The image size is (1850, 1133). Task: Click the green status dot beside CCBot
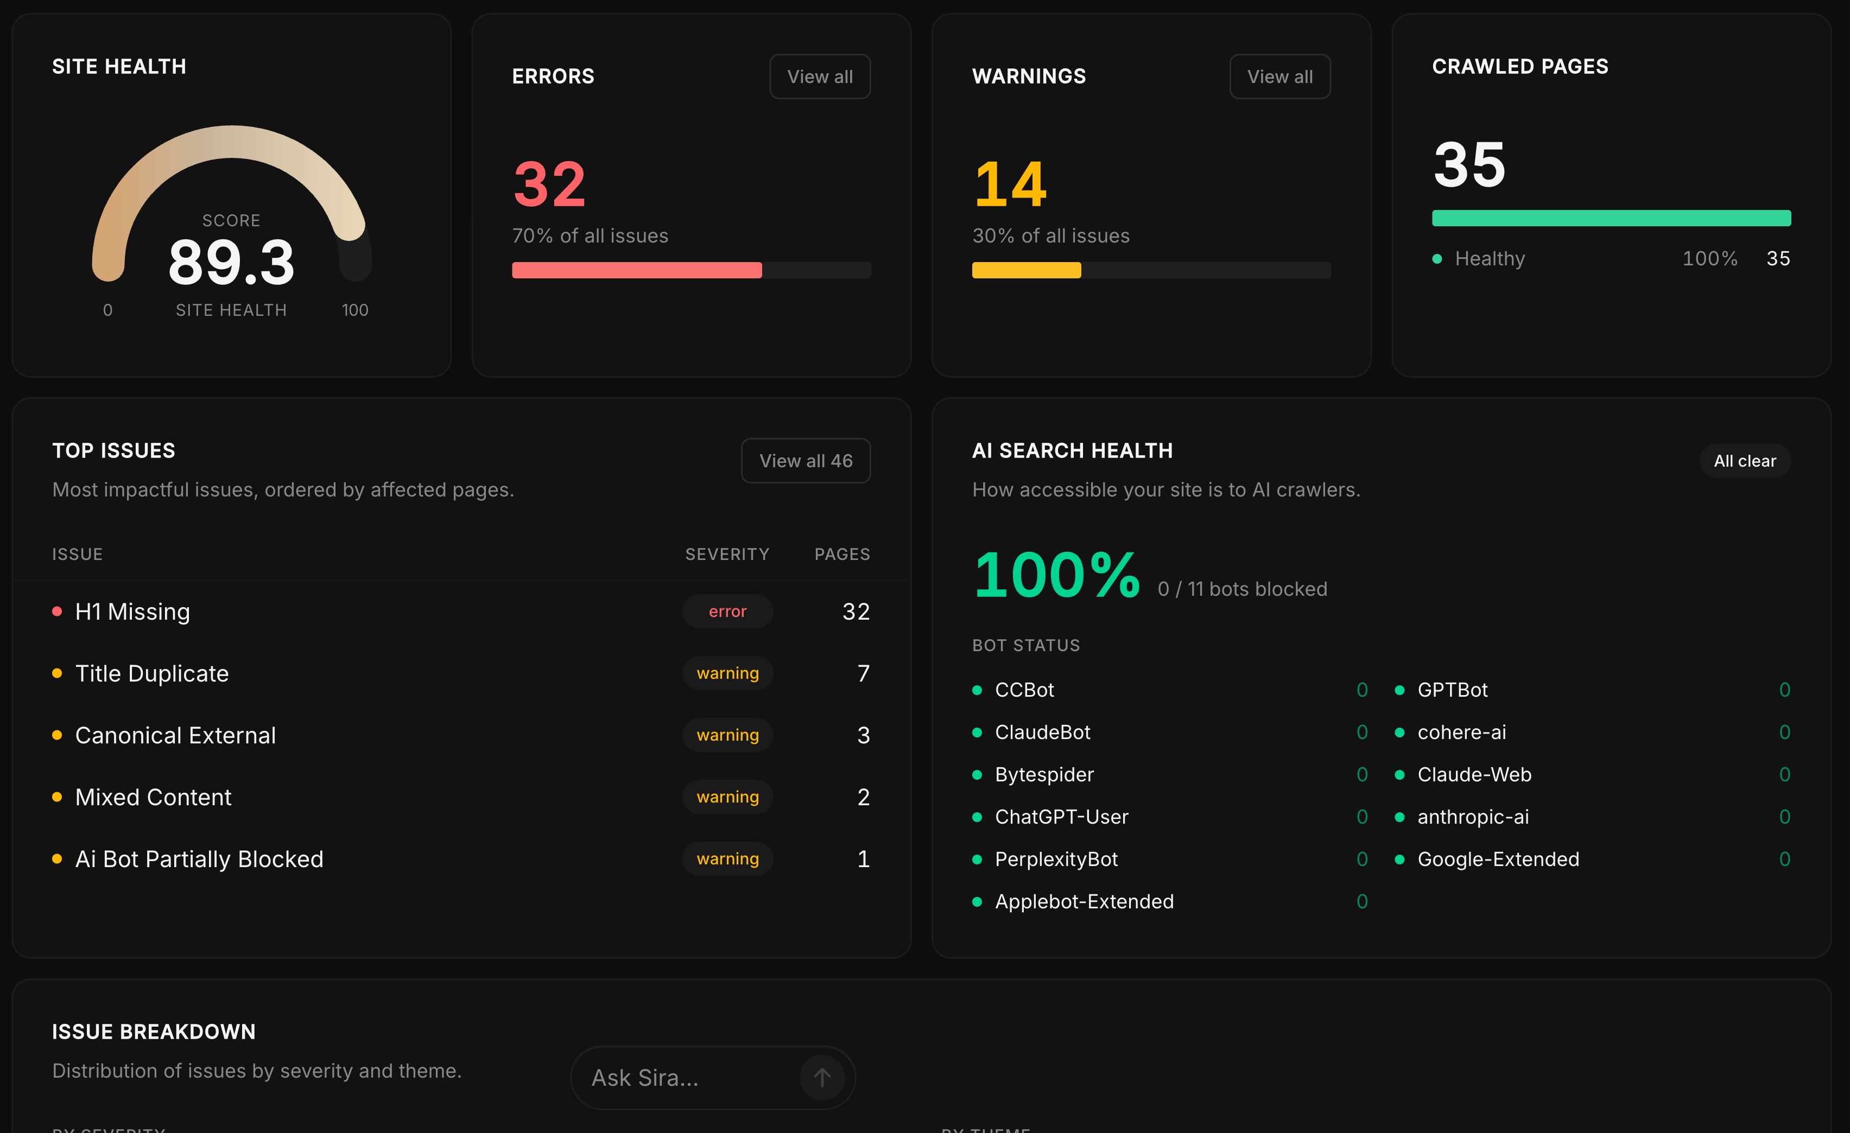[978, 690]
